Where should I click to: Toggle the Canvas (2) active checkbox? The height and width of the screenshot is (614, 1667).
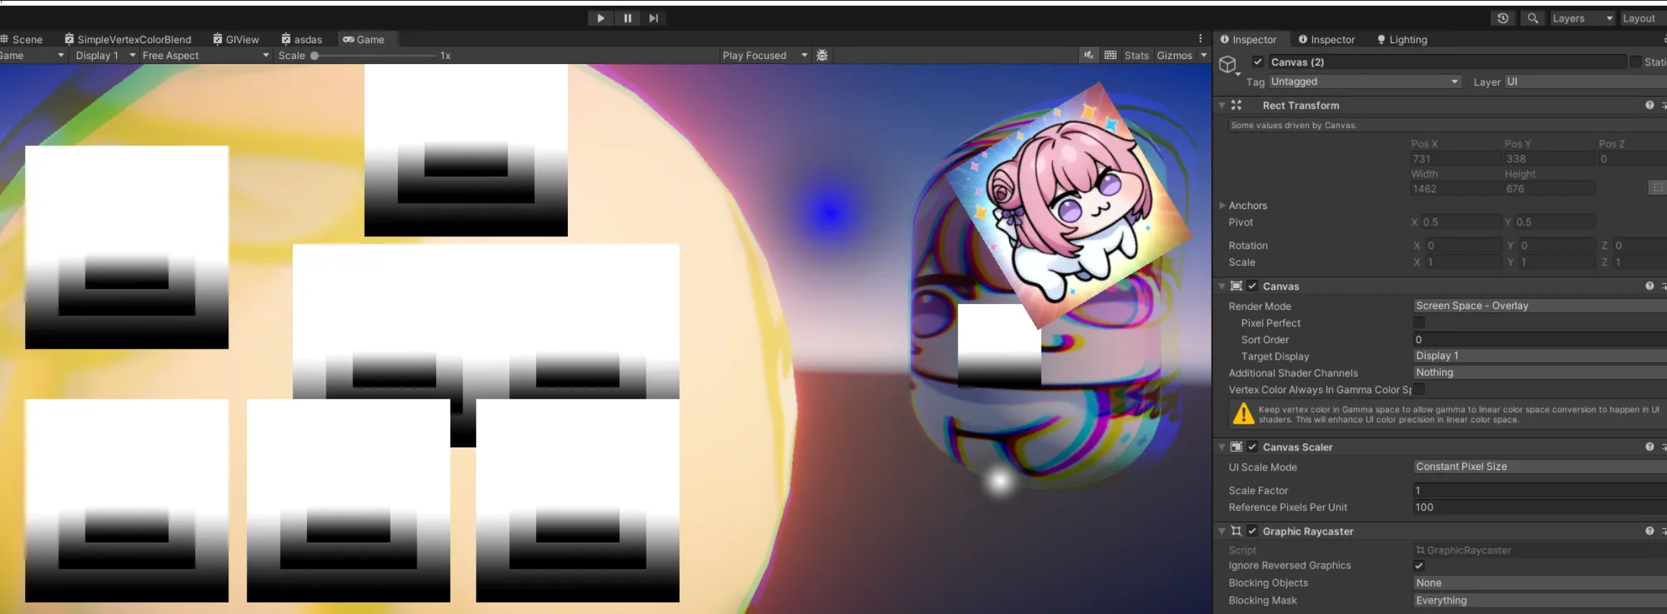point(1258,62)
